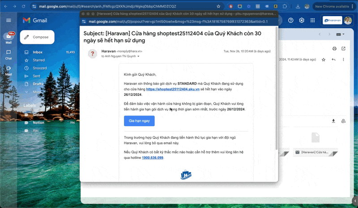Open message More options menu
Viewport: 358px width, 208px height.
[343, 59]
